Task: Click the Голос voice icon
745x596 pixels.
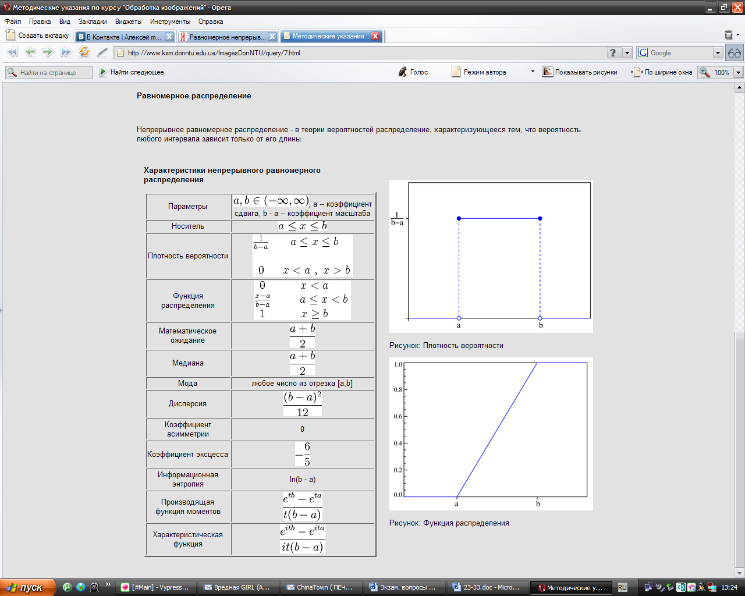Action: [403, 72]
